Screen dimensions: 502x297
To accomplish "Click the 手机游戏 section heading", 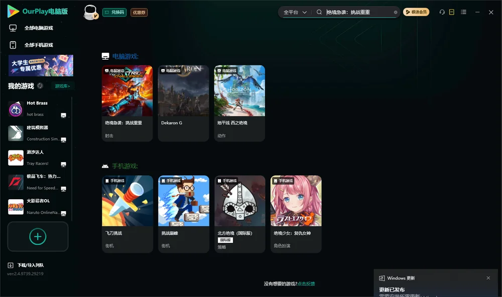I will [x=125, y=166].
